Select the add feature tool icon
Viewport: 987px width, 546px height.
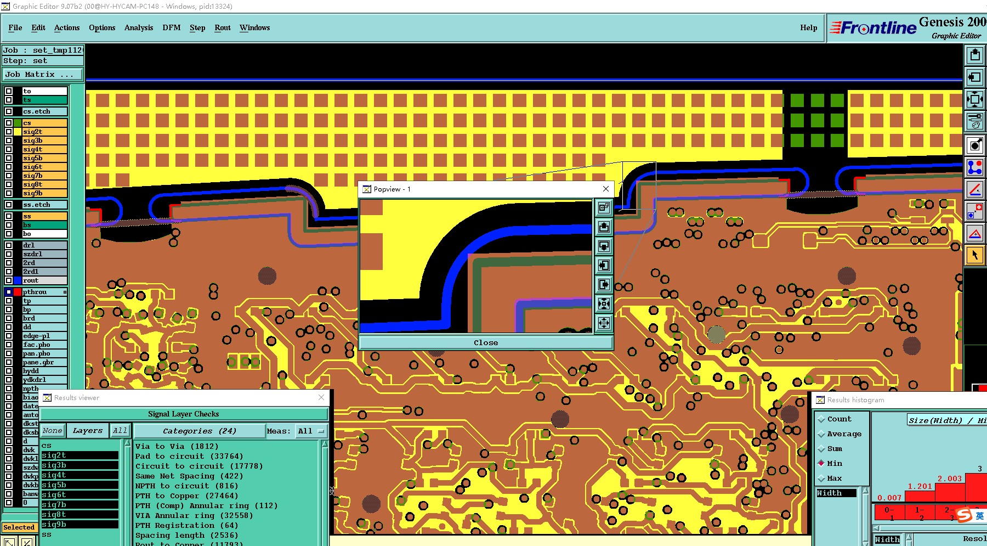tap(974, 145)
